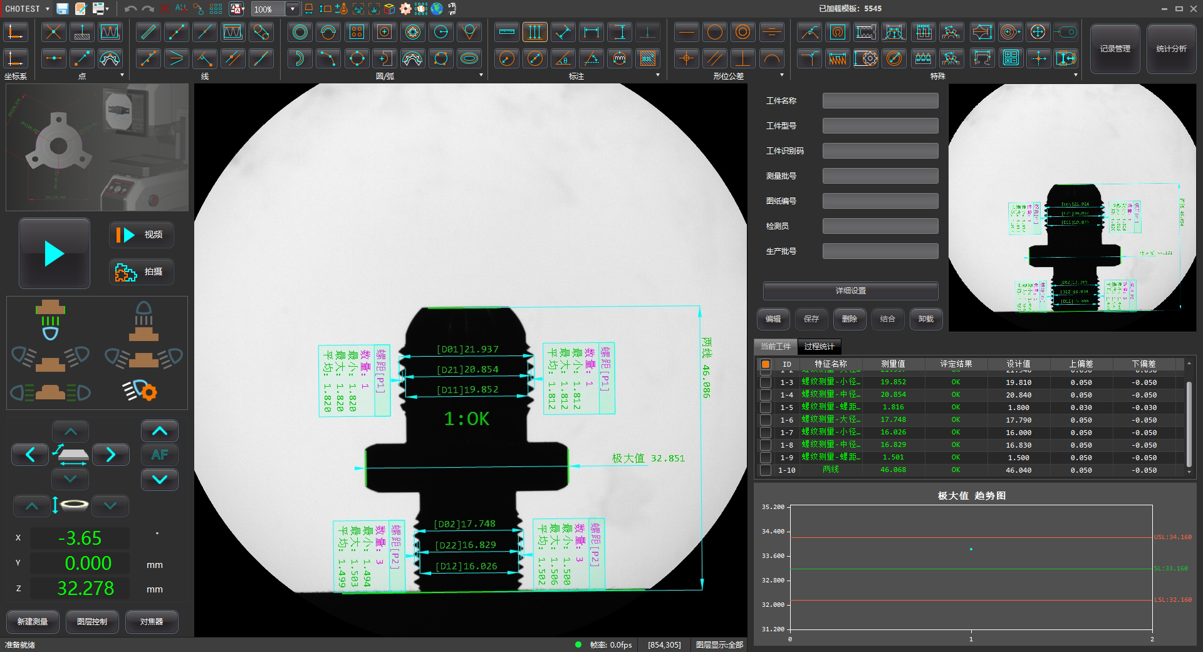Select the concentric circle measurement tool
Screen dimensions: 1203x652
(x=300, y=32)
